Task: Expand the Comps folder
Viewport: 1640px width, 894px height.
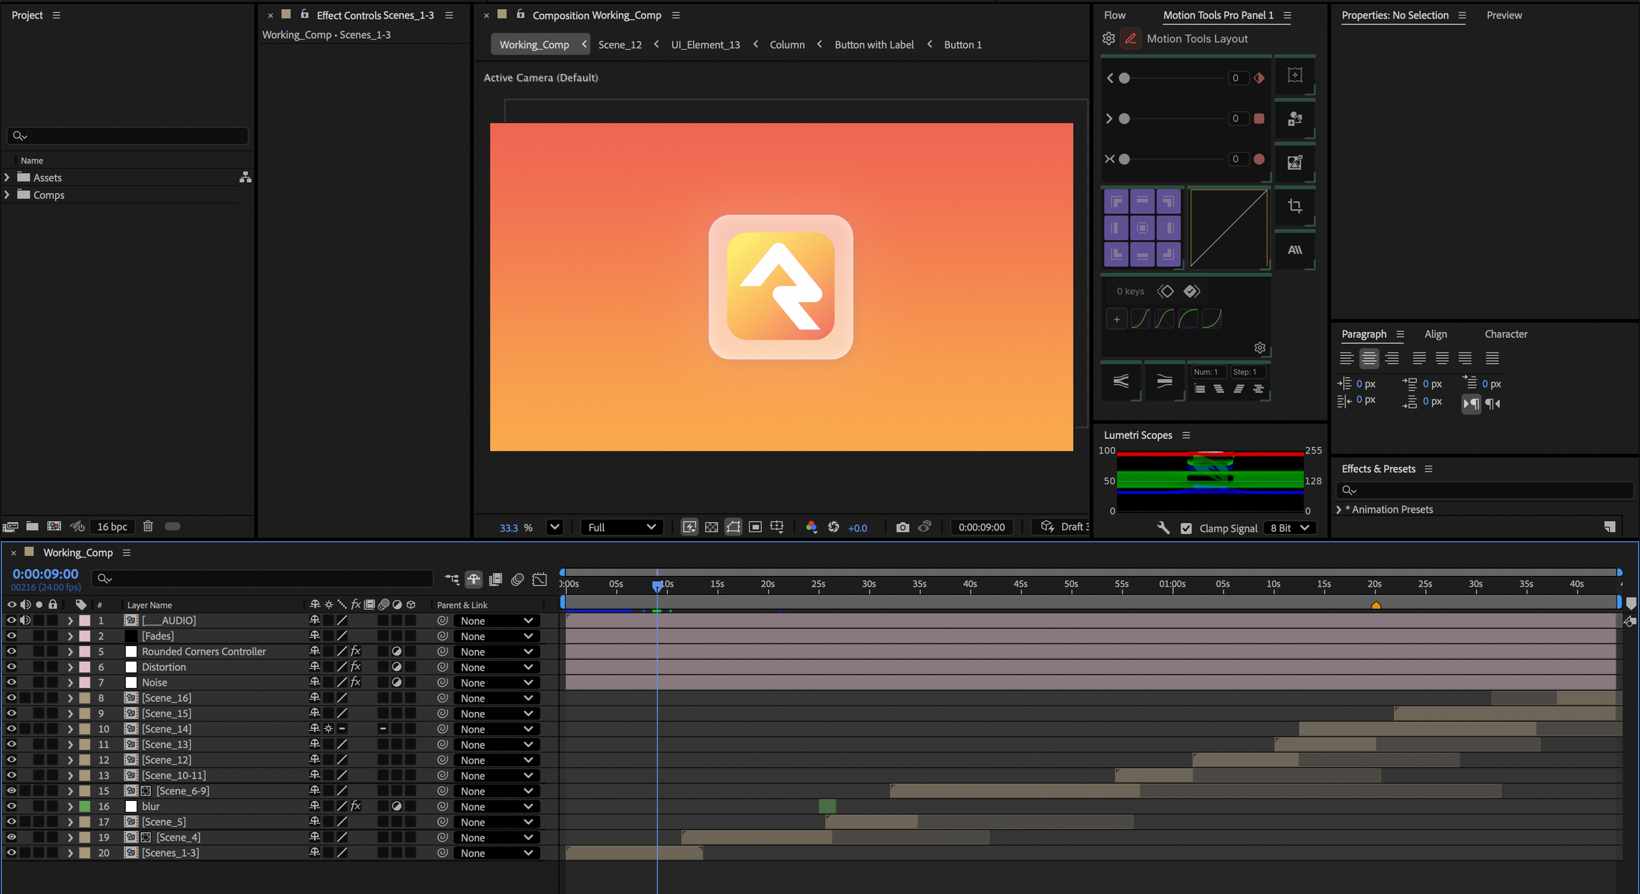Action: 7,195
